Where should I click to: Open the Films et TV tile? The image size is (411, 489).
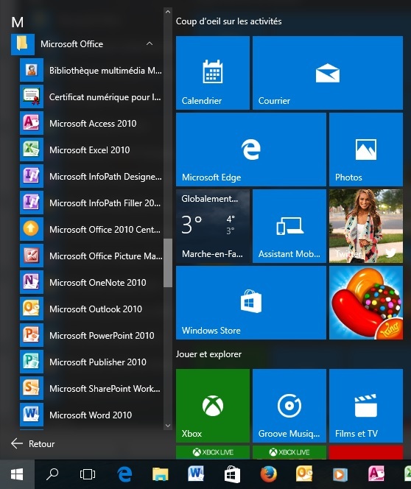click(366, 406)
